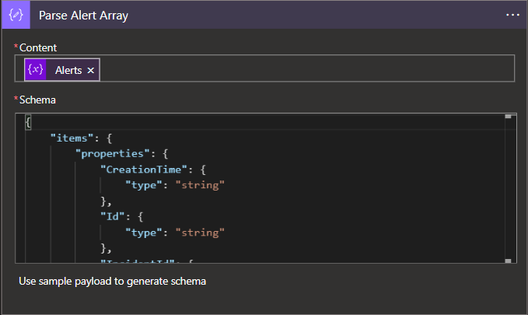Use sample payload to generate schema
The image size is (528, 315).
click(x=113, y=281)
